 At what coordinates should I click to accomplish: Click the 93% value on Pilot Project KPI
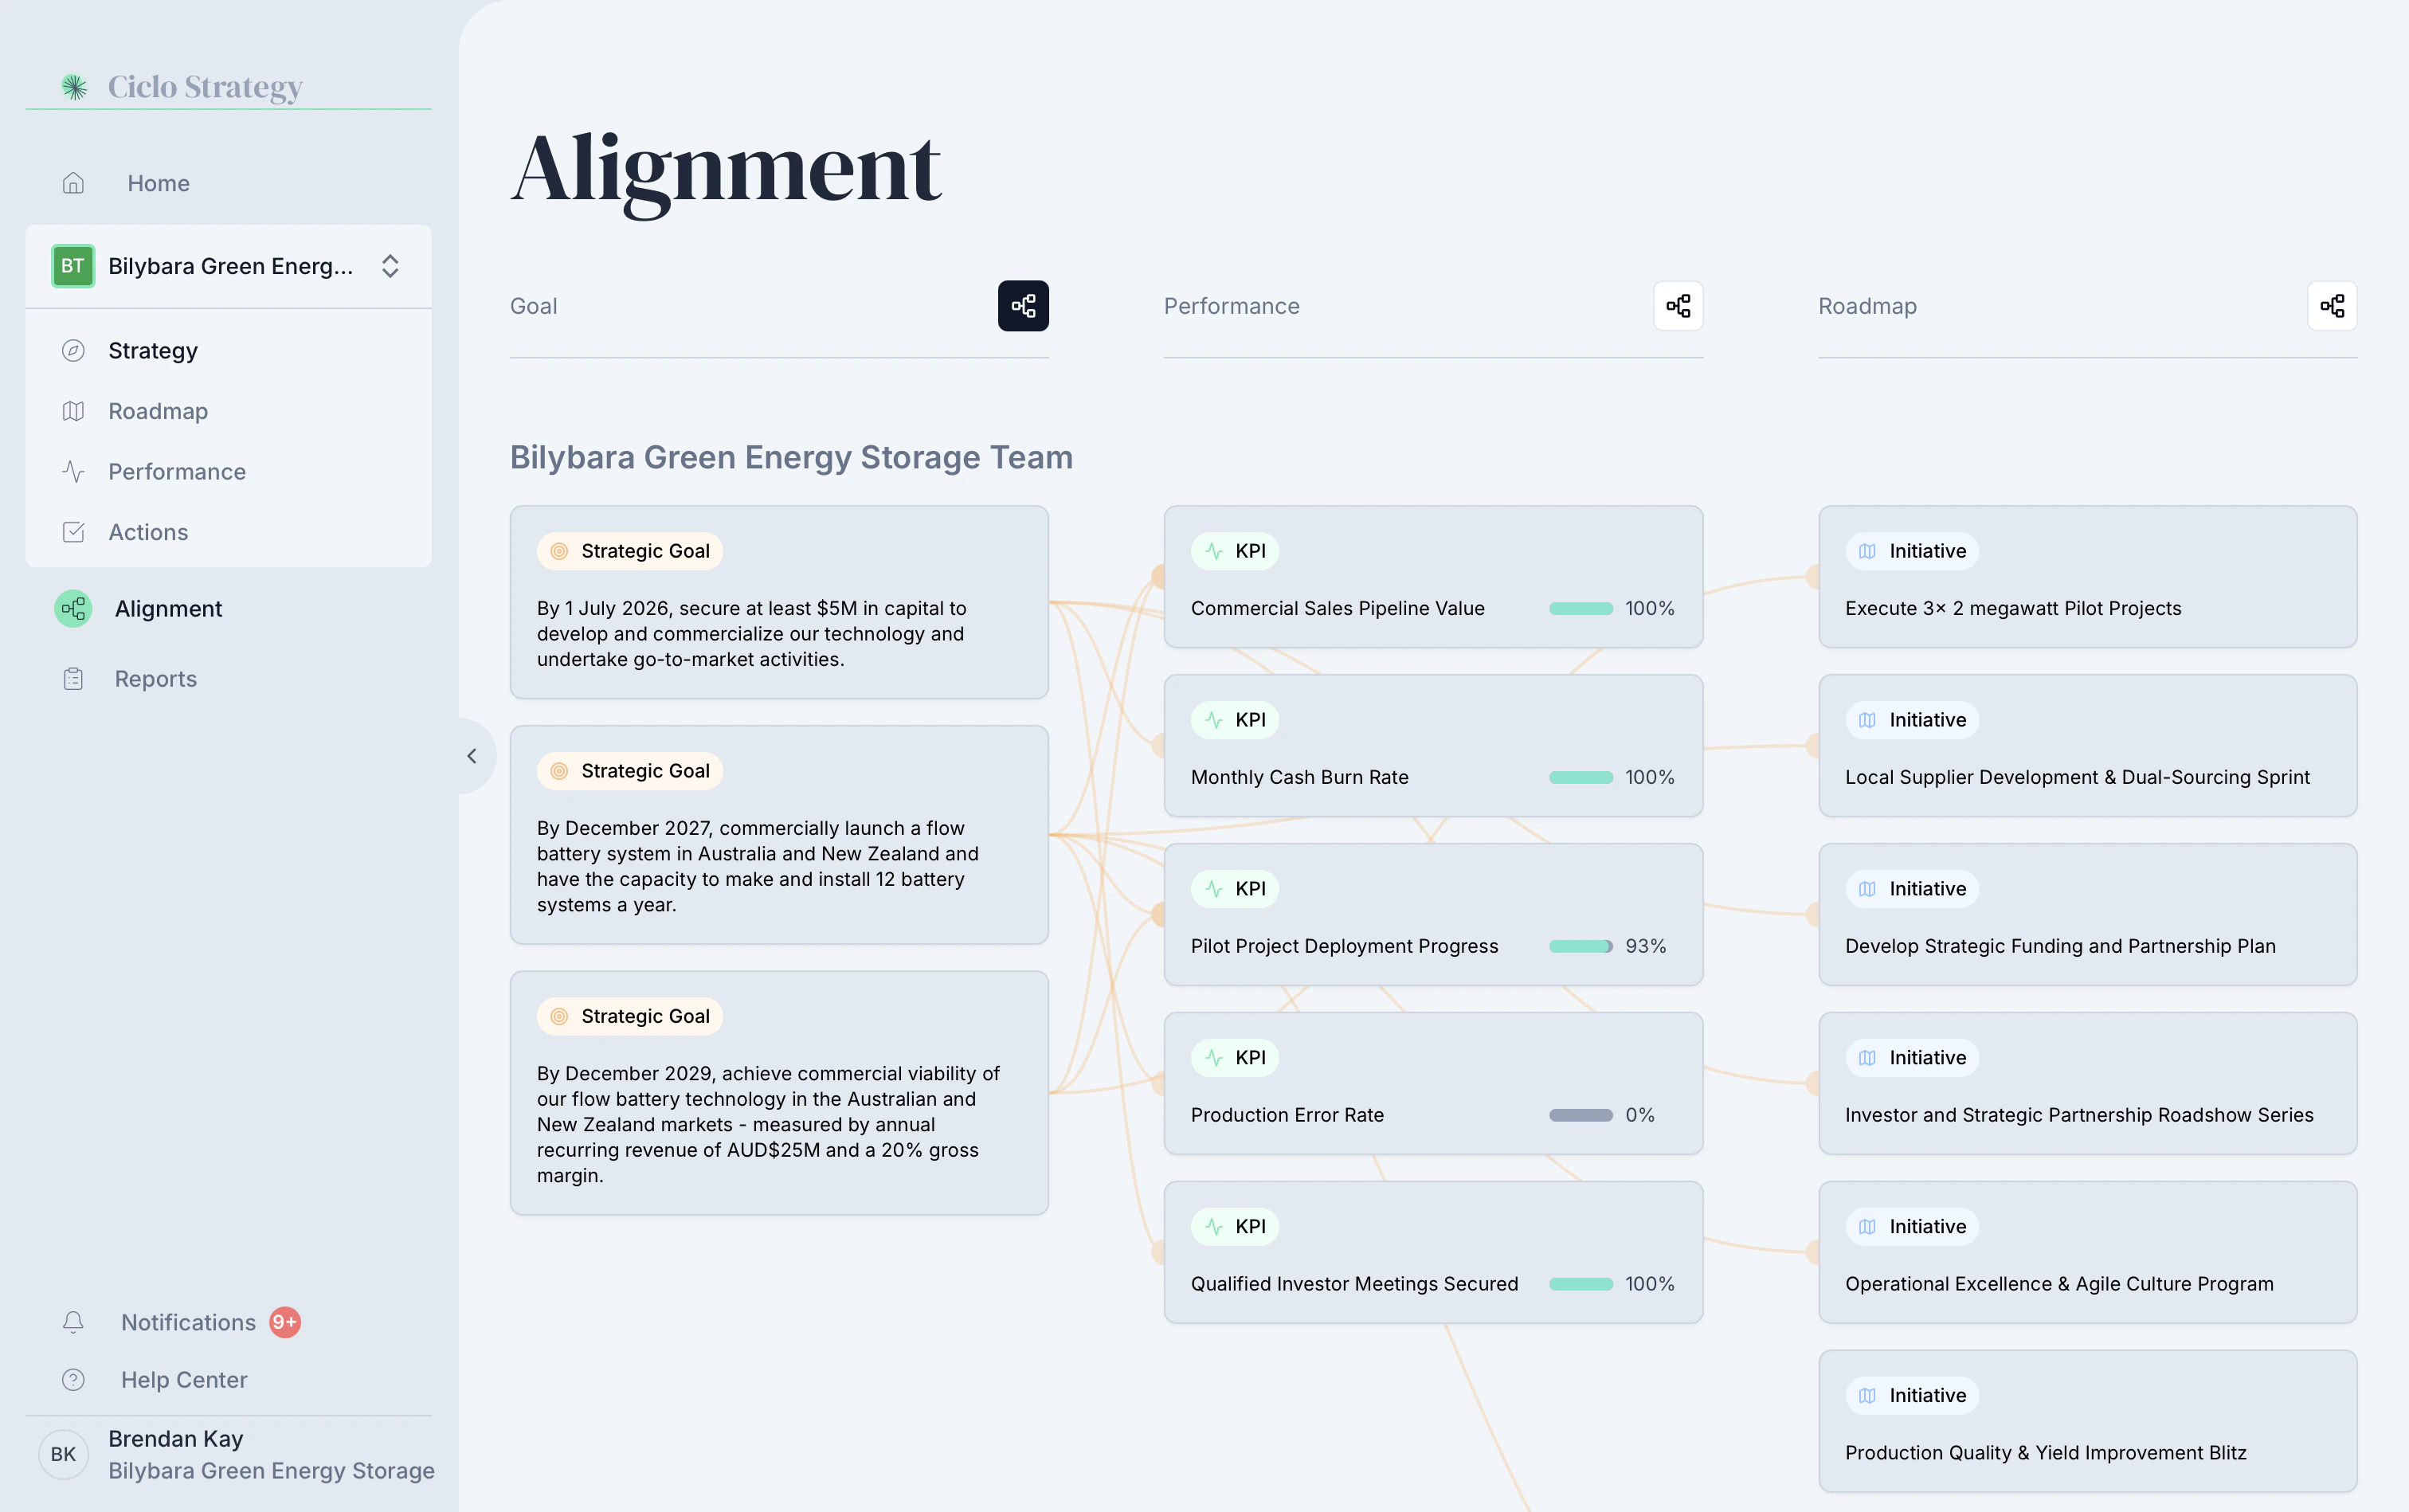(1645, 946)
